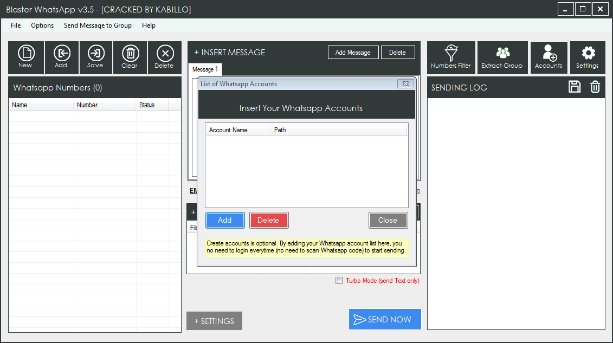This screenshot has height=343, width=613.
Task: Click the Save list toolbar icon
Action: click(x=95, y=57)
